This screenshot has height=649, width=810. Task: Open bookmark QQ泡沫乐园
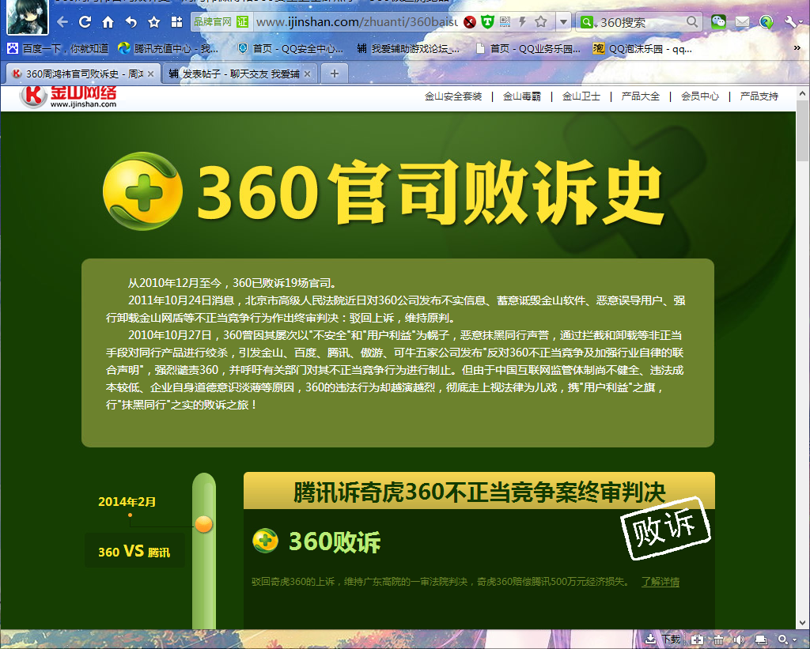point(642,48)
